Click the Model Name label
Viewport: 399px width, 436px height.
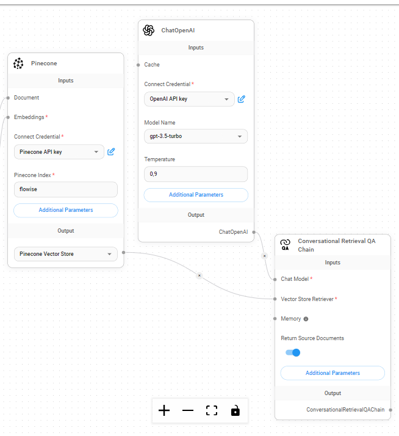(x=160, y=123)
